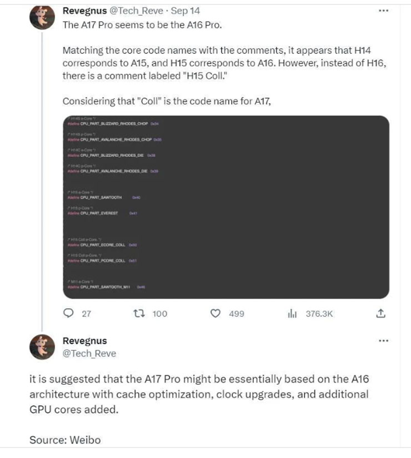Click the "Source: Weibo" line
The image size is (411, 458).
[64, 440]
